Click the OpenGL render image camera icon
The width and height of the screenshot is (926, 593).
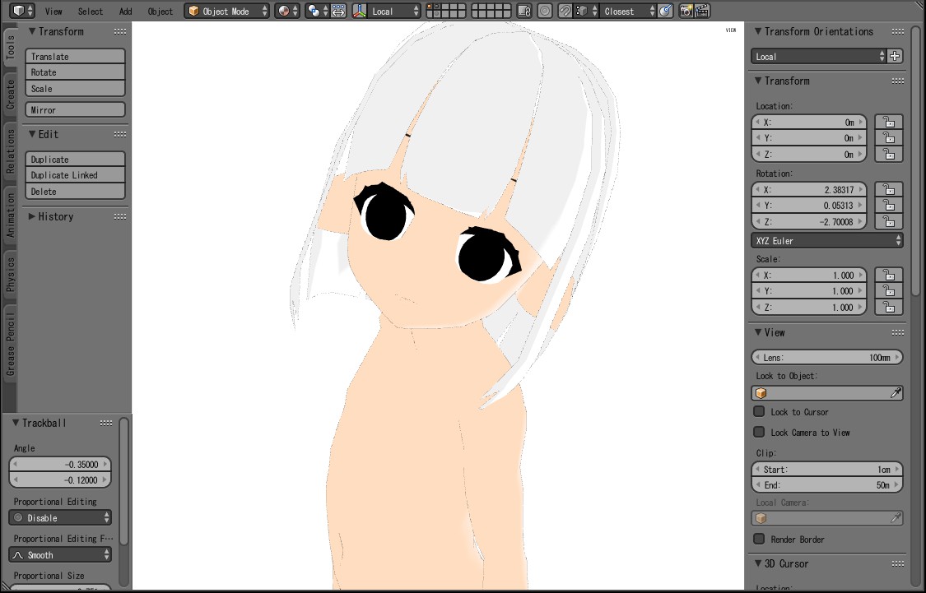686,11
